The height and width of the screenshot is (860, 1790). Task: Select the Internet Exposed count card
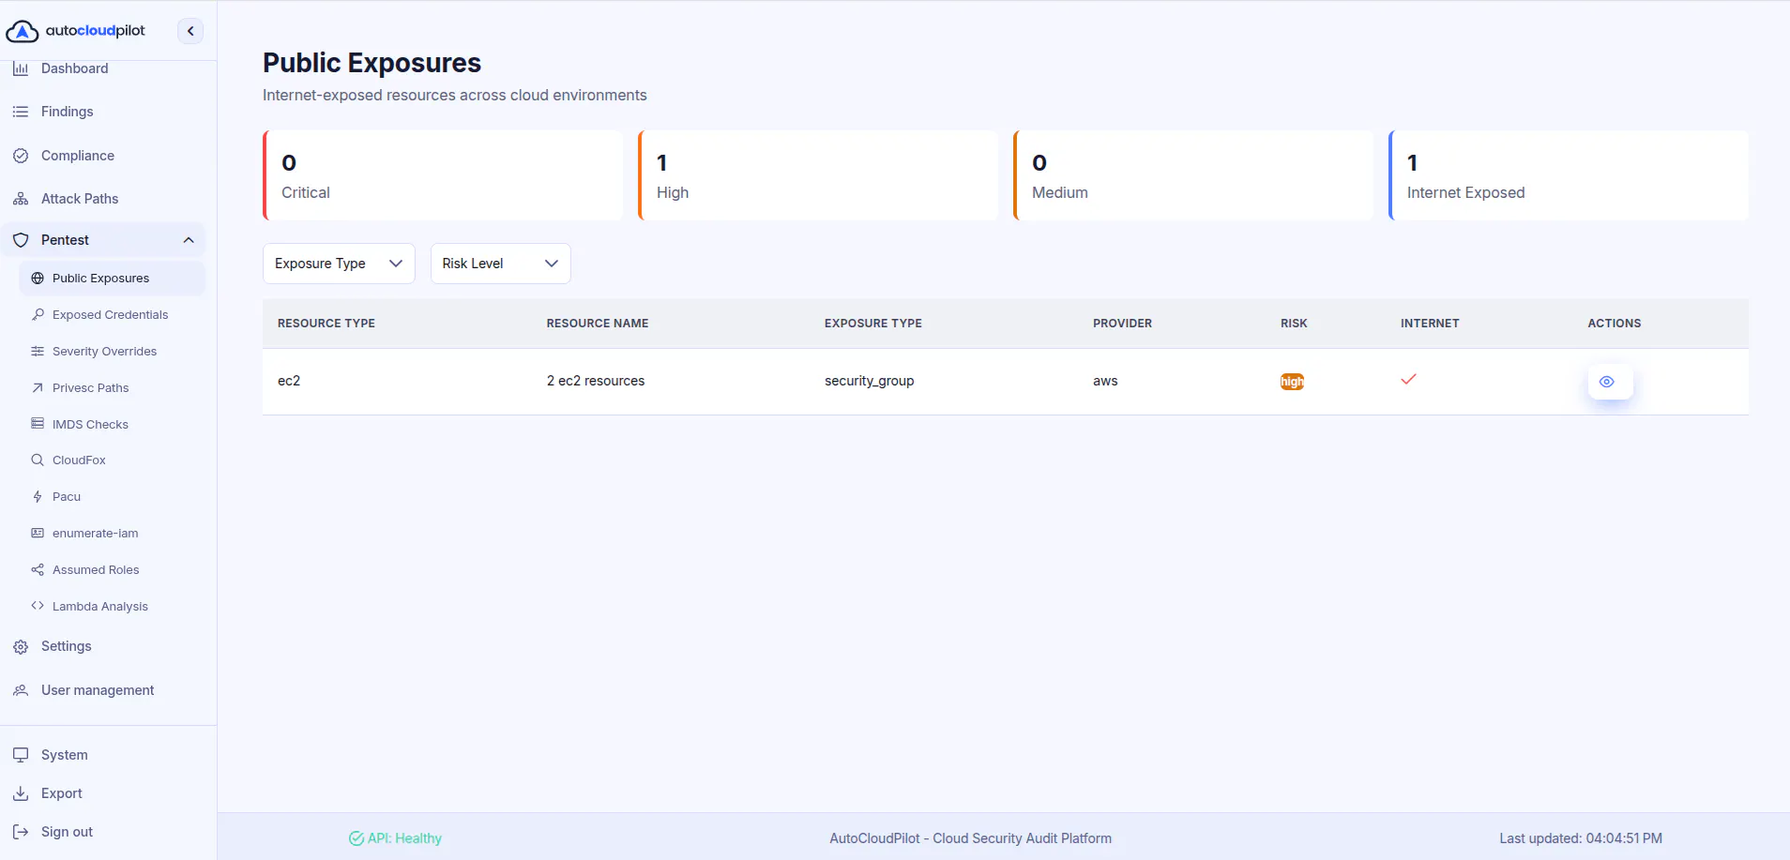click(1569, 175)
